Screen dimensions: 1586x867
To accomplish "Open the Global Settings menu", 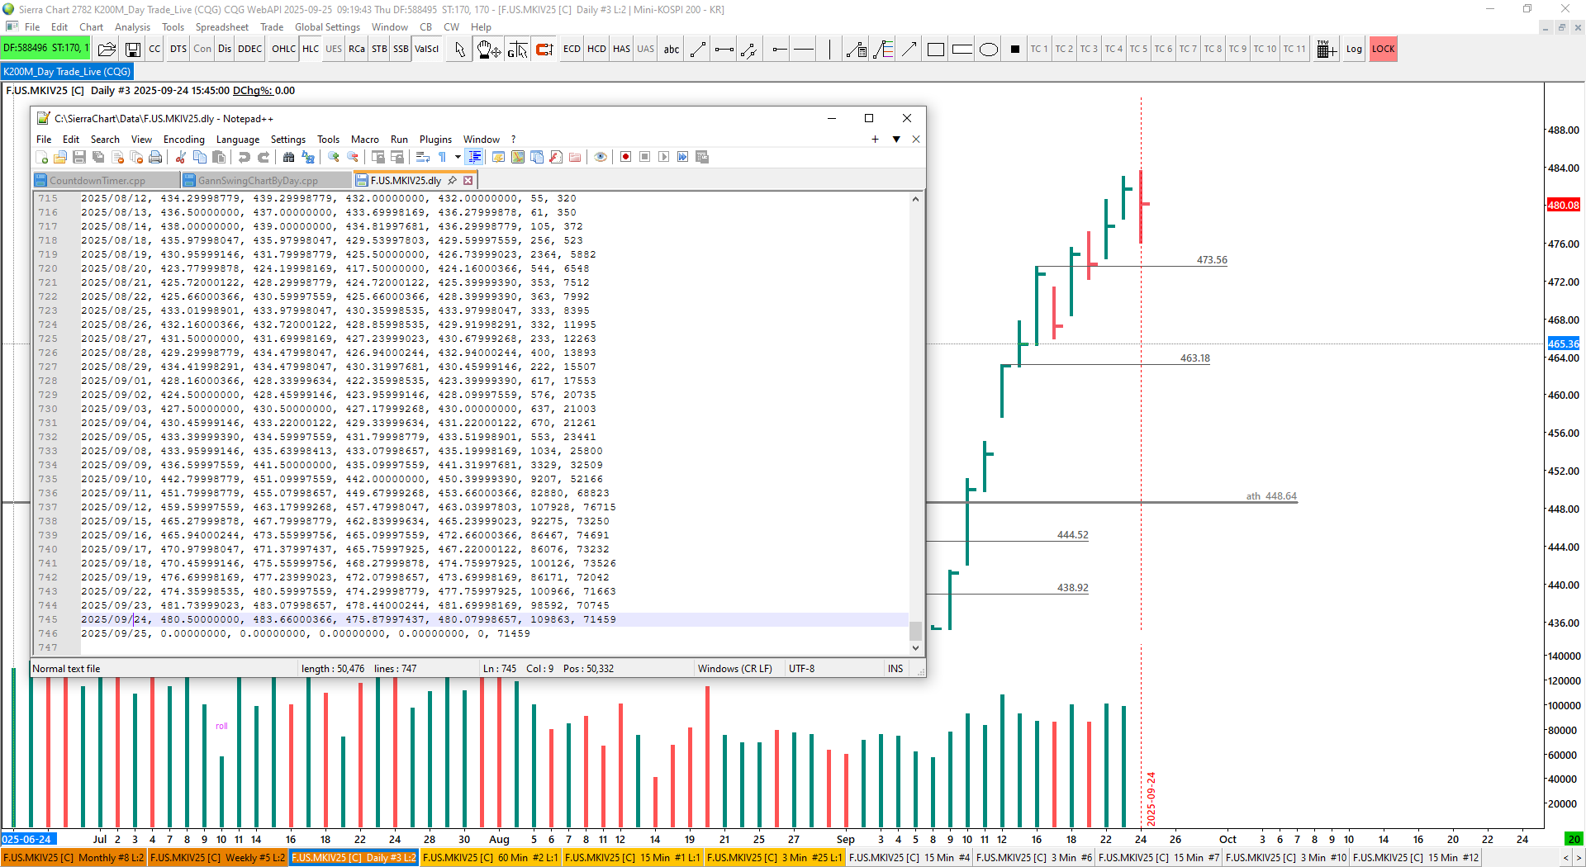I will [327, 27].
